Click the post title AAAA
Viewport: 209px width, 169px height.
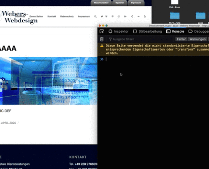tap(8, 48)
